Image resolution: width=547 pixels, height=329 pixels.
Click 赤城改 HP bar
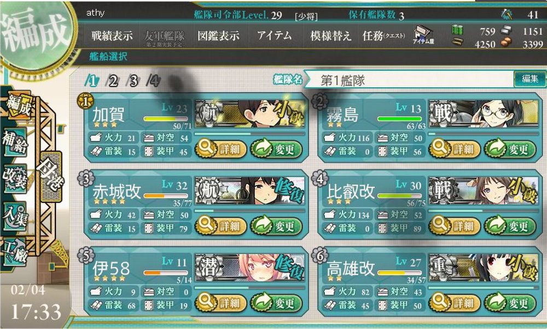[166, 196]
